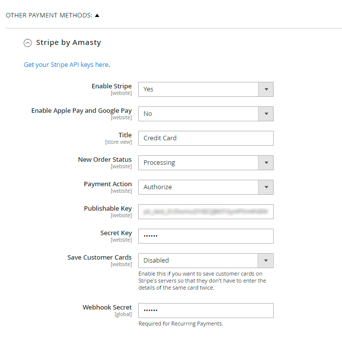Click the Other Payment Methods header text
The width and height of the screenshot is (342, 343).
49,15
